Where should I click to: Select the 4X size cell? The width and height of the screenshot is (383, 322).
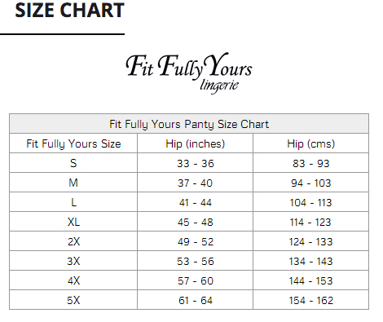[73, 280]
